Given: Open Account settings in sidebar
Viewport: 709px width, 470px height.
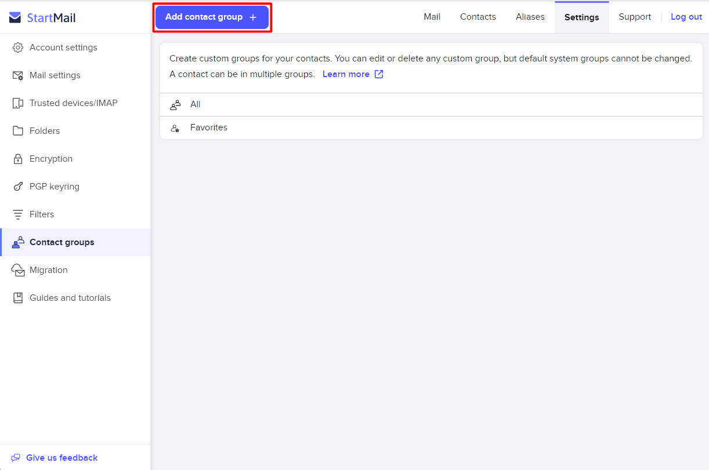Looking at the screenshot, I should tap(75, 48).
